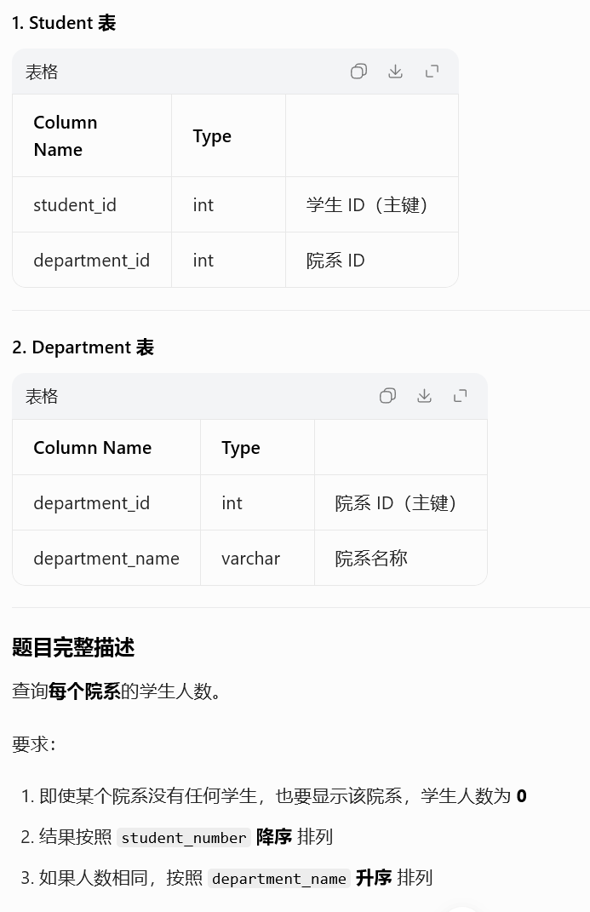Click the varchar type cell
The width and height of the screenshot is (590, 912).
[257, 558]
